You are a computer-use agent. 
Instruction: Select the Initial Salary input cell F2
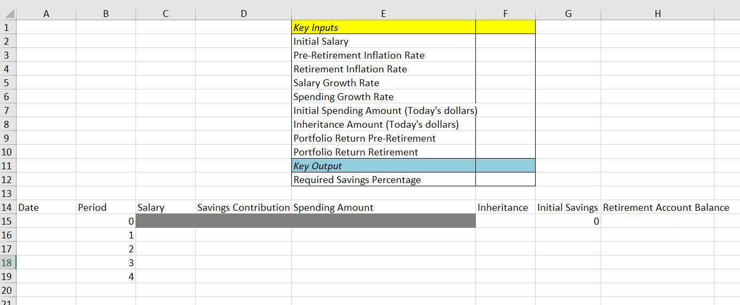point(505,42)
